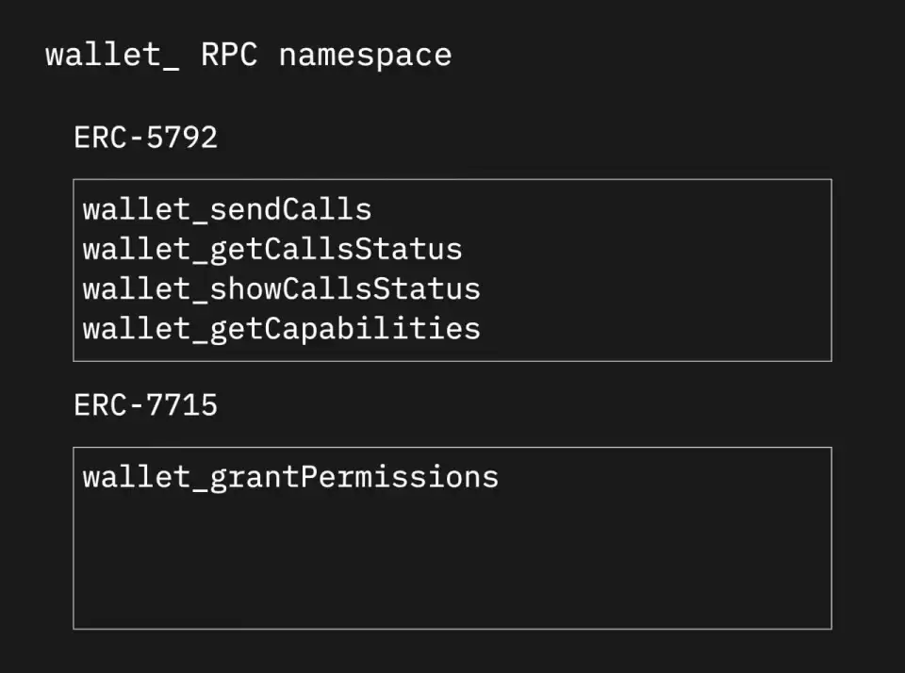Select the ERC-5792 section label
The height and width of the screenshot is (673, 905).
click(145, 138)
